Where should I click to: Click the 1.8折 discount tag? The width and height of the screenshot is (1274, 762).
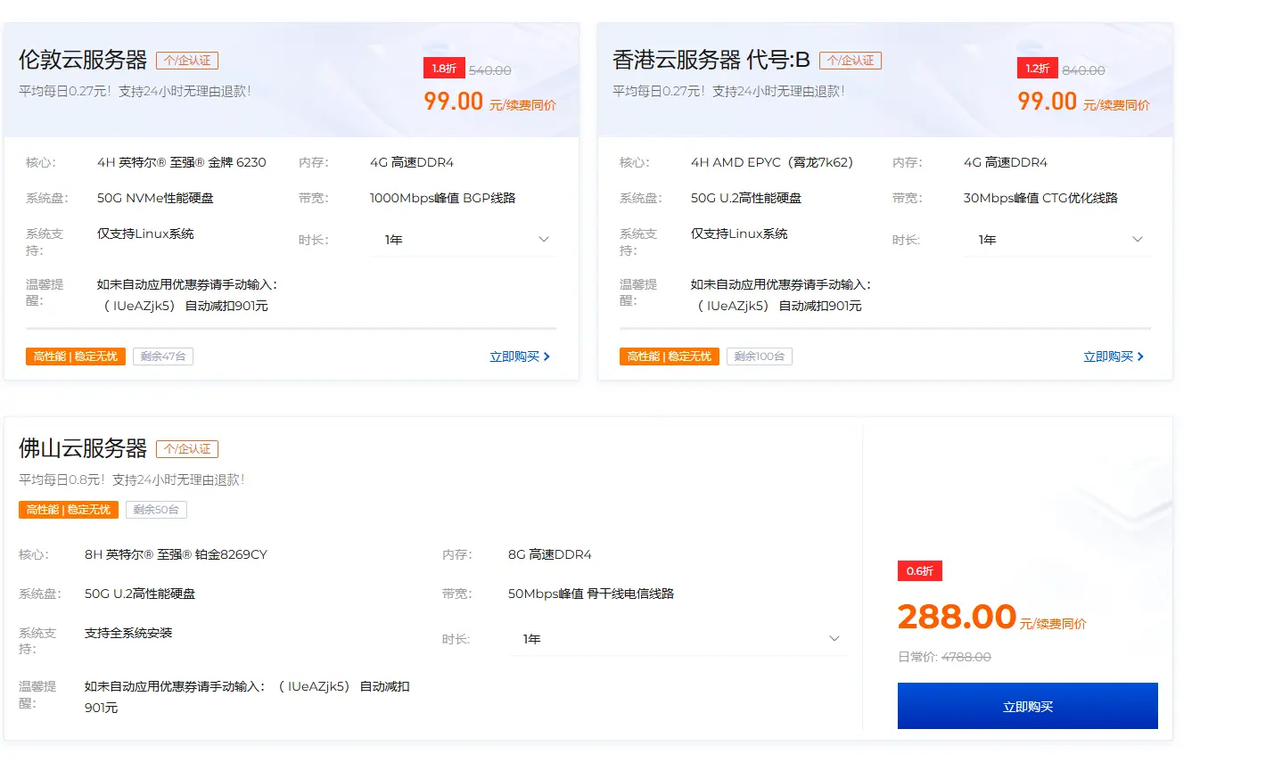click(x=444, y=69)
